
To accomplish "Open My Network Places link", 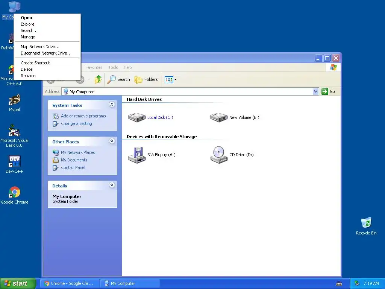I will pyautogui.click(x=78, y=152).
